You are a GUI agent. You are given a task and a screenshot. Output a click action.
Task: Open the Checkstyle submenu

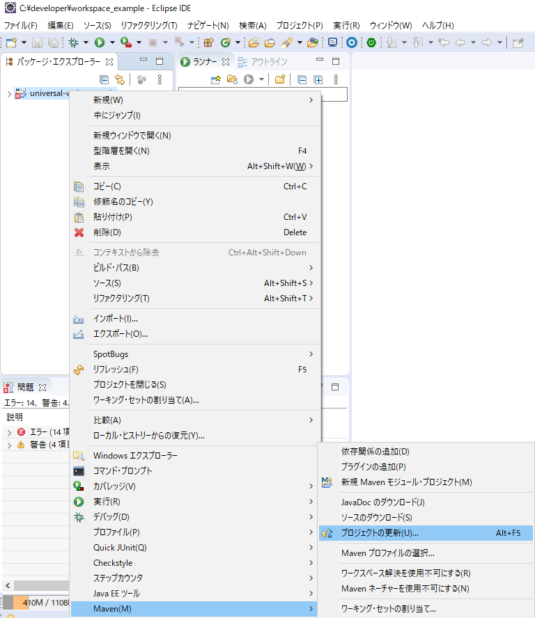[195, 563]
